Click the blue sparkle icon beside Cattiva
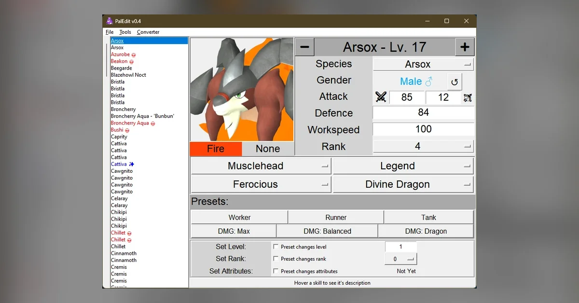The height and width of the screenshot is (303, 579). (131, 165)
